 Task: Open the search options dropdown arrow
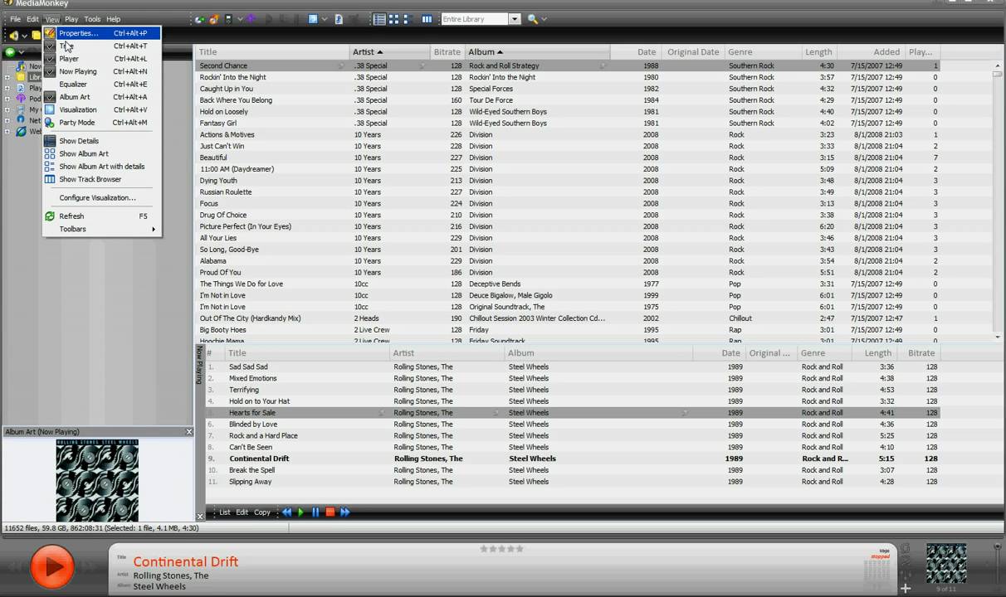(544, 19)
